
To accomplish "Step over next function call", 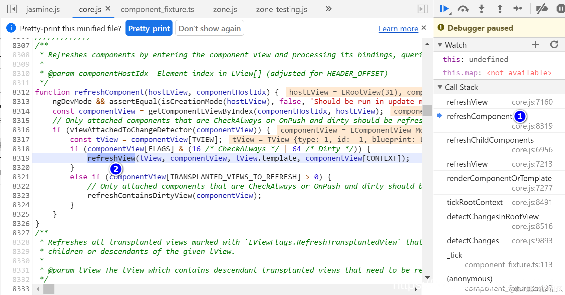I will [x=463, y=9].
